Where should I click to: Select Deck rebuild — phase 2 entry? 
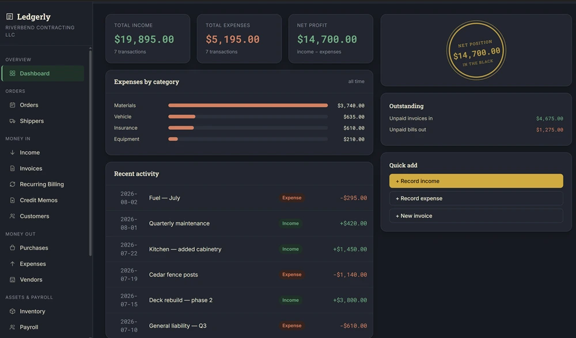[239, 300]
